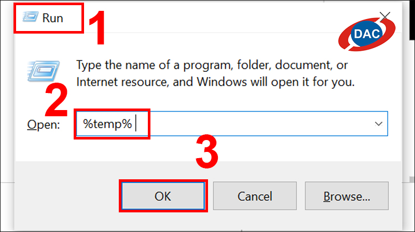Click the background scrollbar fragment at right edge

pyautogui.click(x=411, y=179)
